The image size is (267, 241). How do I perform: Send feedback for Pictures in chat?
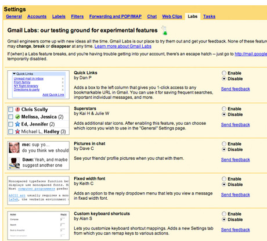coord(236,160)
